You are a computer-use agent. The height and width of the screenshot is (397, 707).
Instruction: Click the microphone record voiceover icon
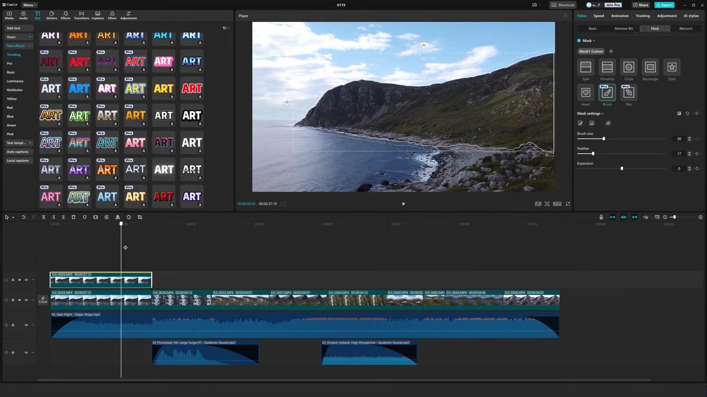point(601,217)
